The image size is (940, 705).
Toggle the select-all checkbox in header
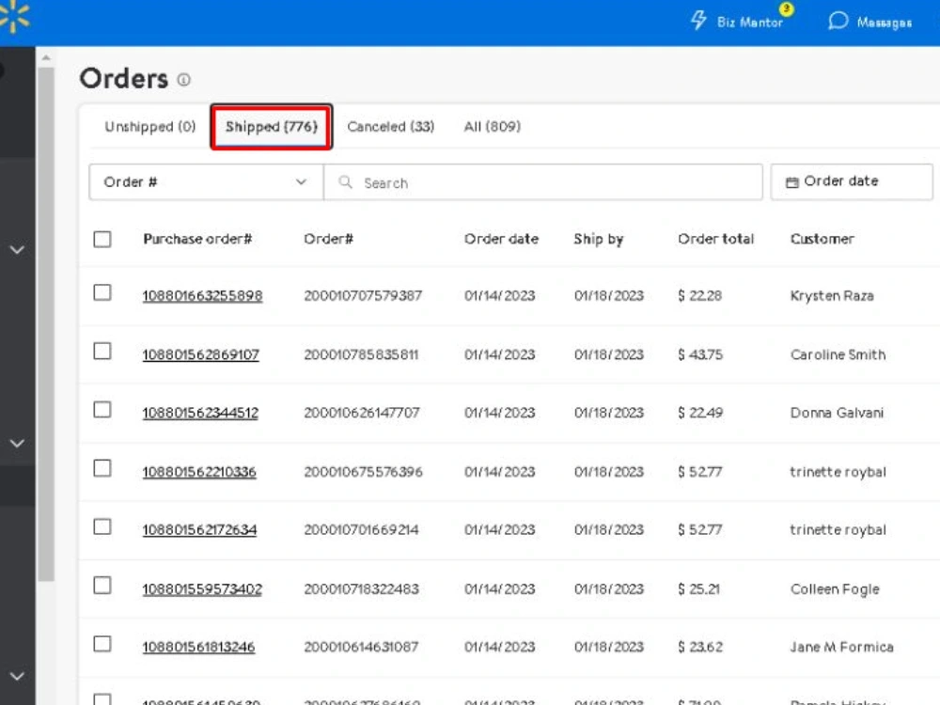102,239
